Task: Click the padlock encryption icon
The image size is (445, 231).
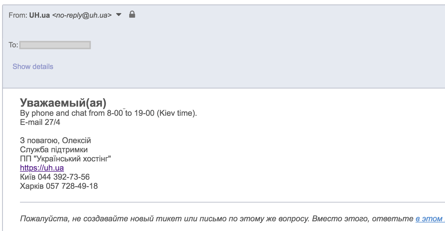Action: (x=132, y=14)
